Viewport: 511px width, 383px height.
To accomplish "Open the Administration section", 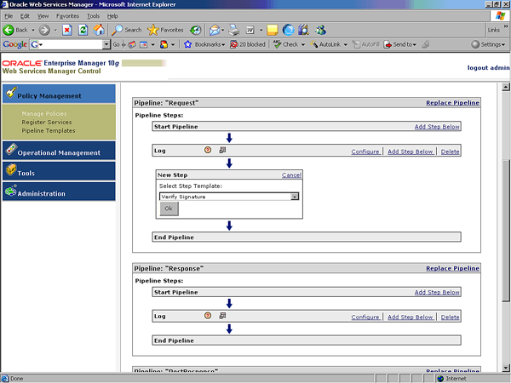I will (59, 191).
